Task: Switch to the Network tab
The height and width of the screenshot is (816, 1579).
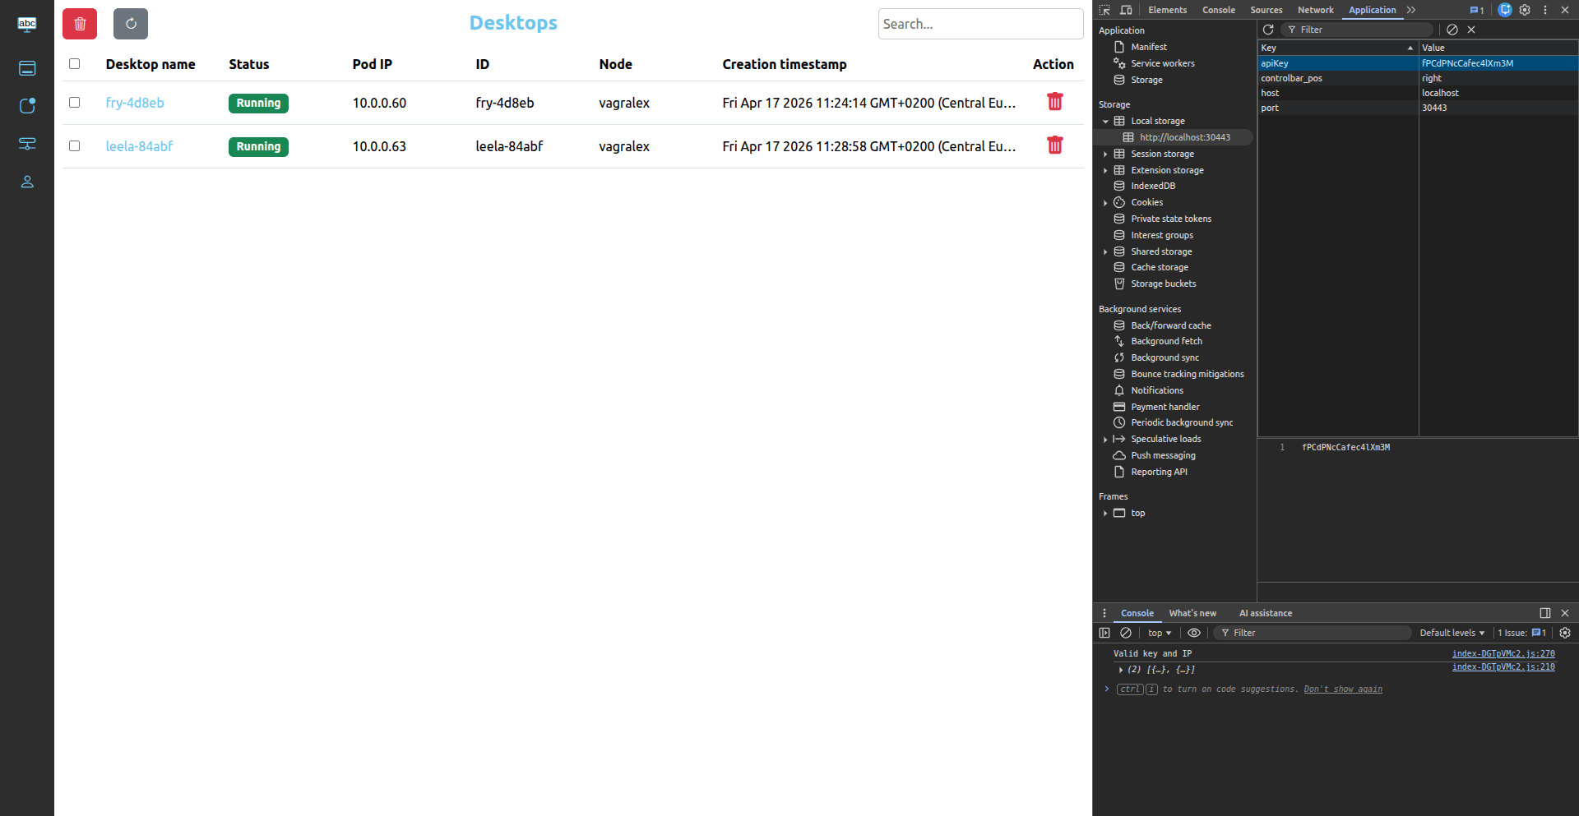Action: [x=1315, y=10]
